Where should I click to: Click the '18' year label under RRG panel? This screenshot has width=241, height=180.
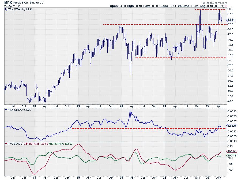pos(34,177)
